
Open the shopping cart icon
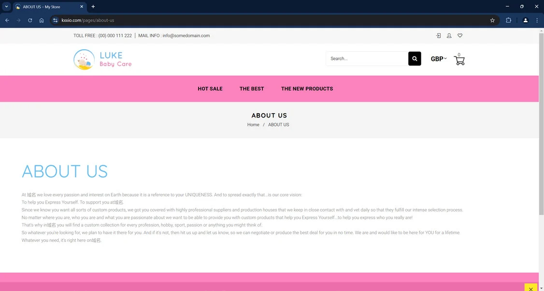[x=459, y=60]
